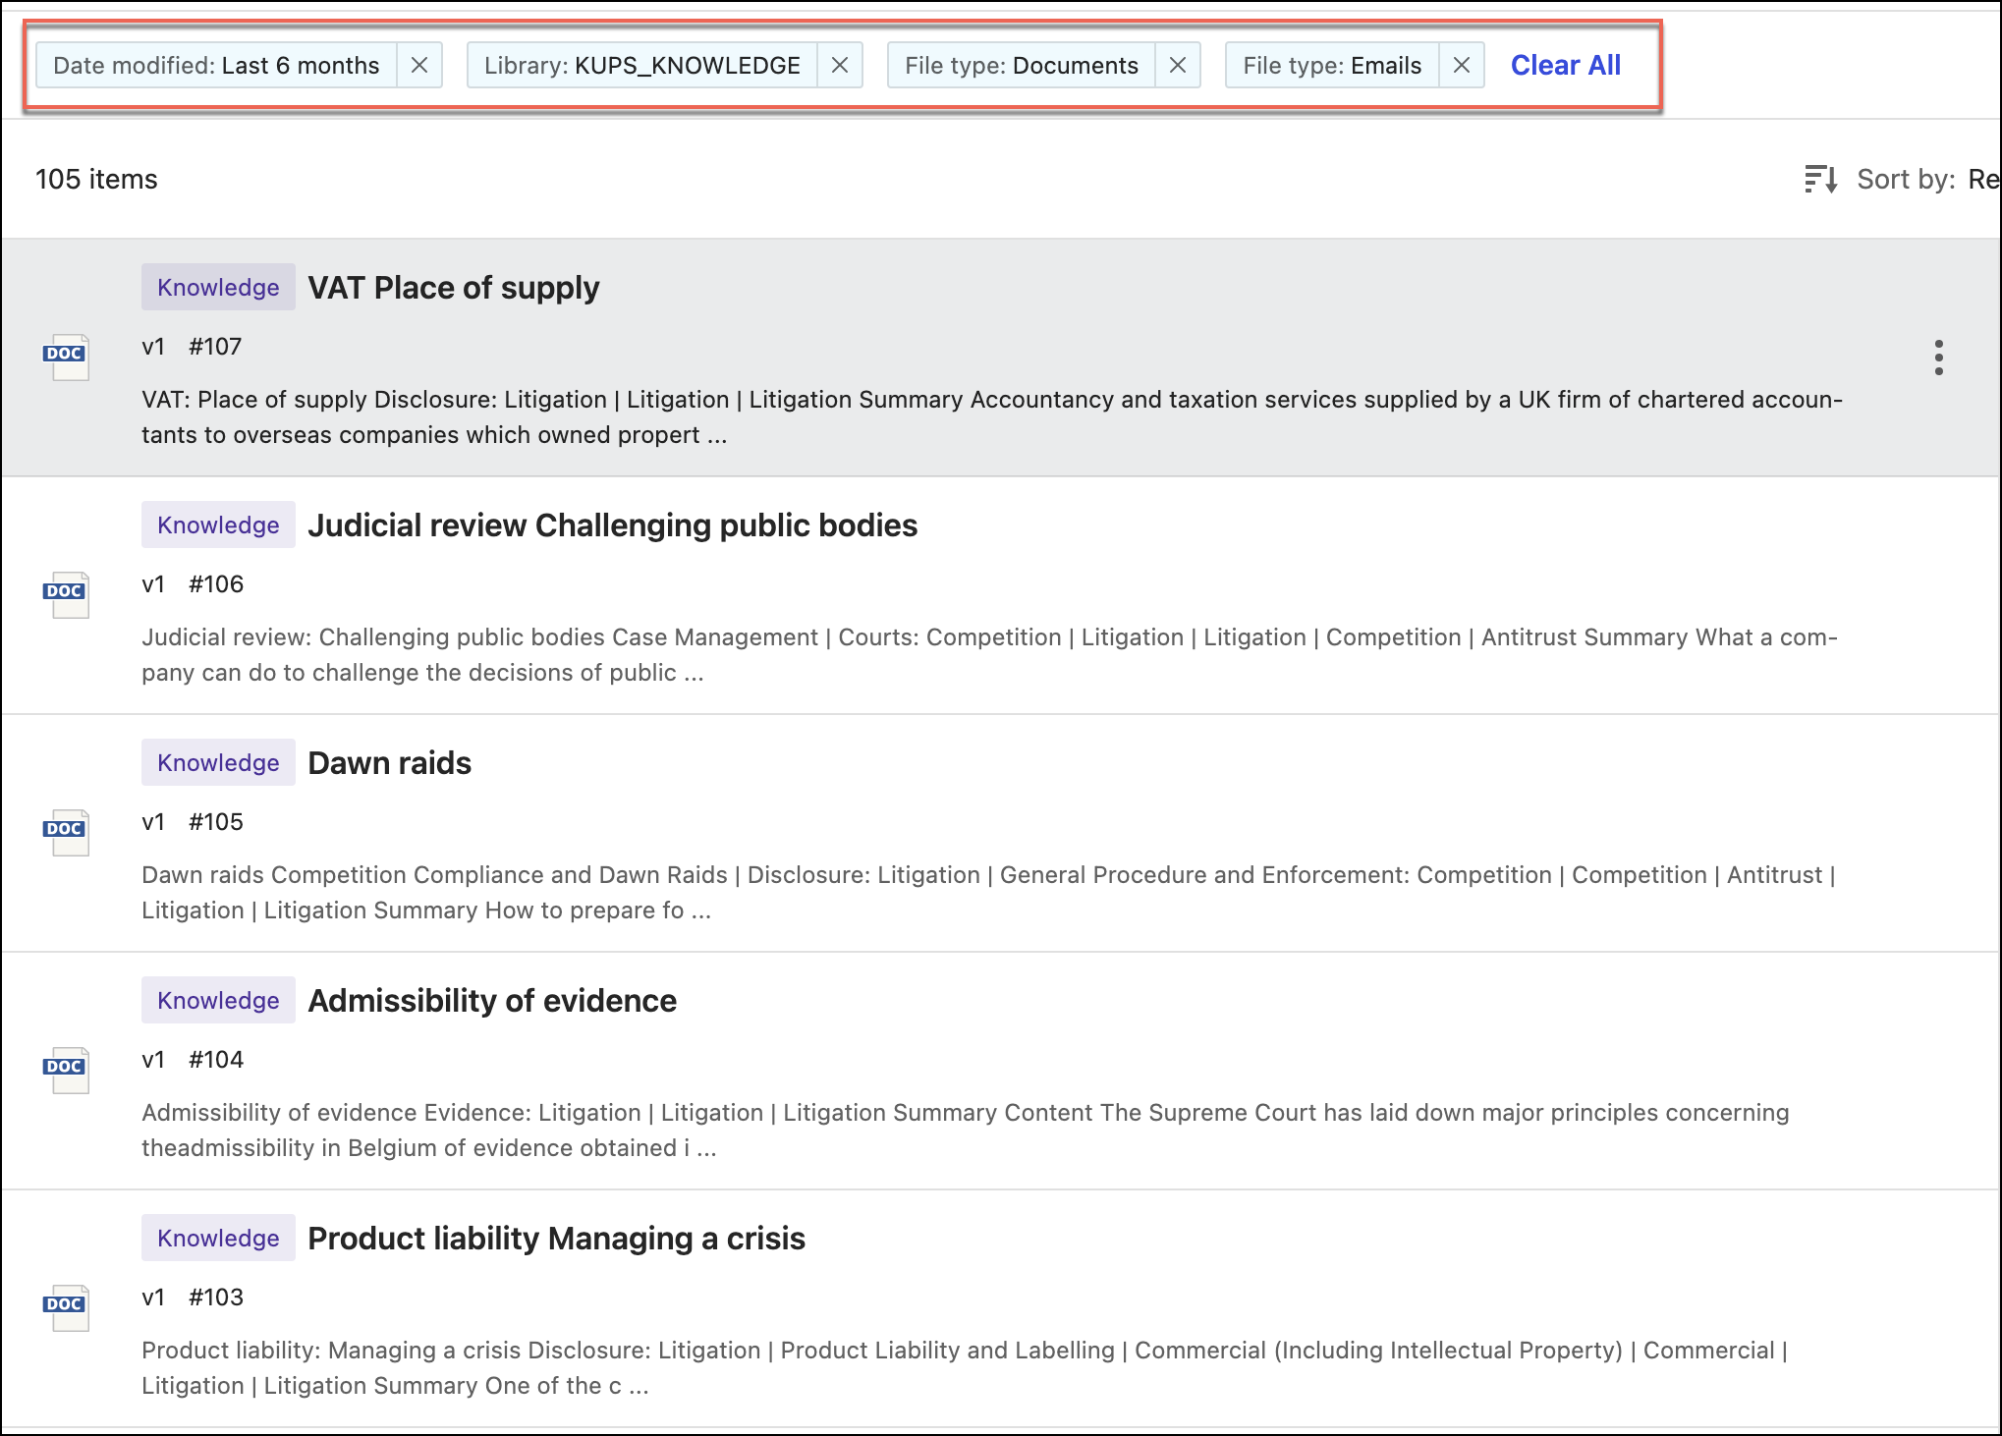Screen dimensions: 2002x1436
Task: Open Product liability Managing a crisis title
Action: coord(556,1239)
